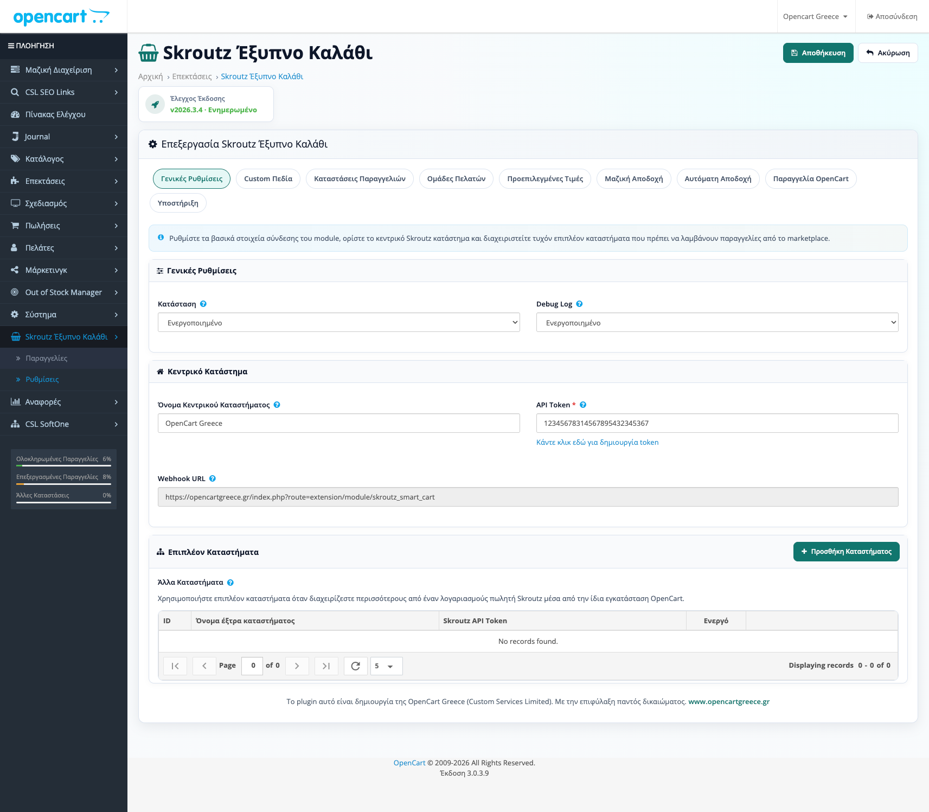Image resolution: width=929 pixels, height=812 pixels.
Task: Open the Παραγγελίες submenu item
Action: pyautogui.click(x=63, y=359)
